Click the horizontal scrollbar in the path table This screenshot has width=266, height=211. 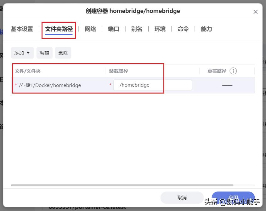(x=122, y=185)
